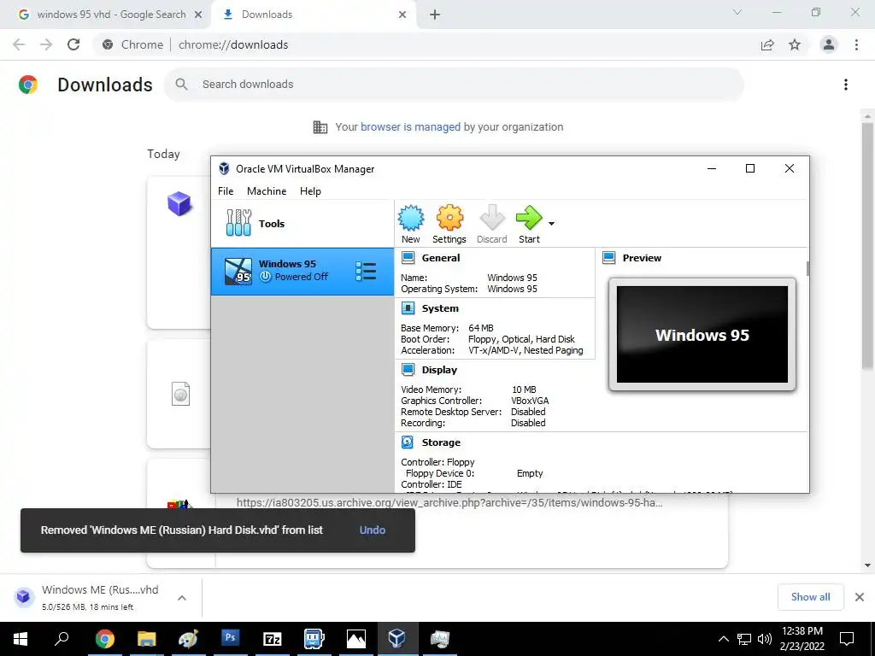Click the General section monitor icon
The image size is (875, 656).
(x=408, y=258)
